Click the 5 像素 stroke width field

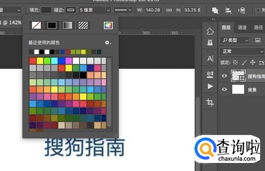[92, 10]
